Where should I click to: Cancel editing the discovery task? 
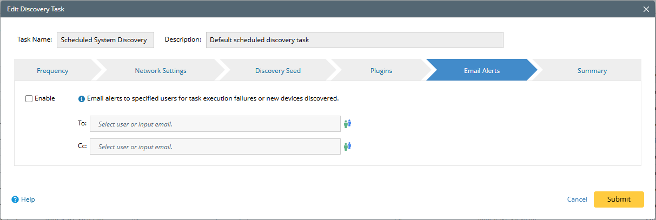point(577,199)
